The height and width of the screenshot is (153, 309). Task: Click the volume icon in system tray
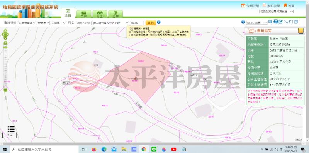pyautogui.click(x=276, y=149)
